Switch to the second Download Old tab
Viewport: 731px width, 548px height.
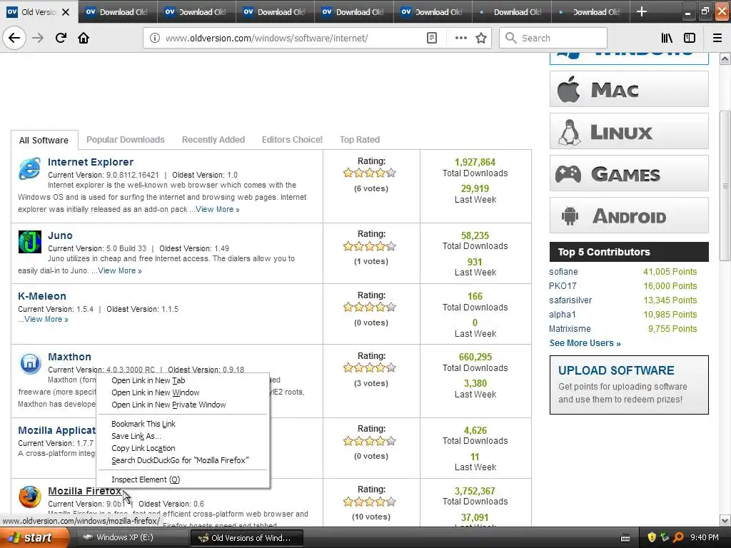(197, 12)
